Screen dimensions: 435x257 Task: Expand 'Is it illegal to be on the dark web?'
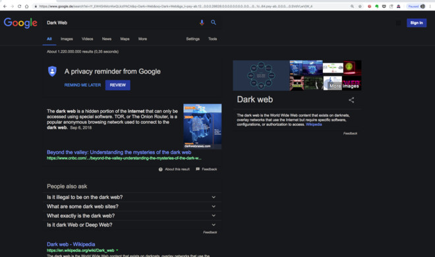coord(132,197)
